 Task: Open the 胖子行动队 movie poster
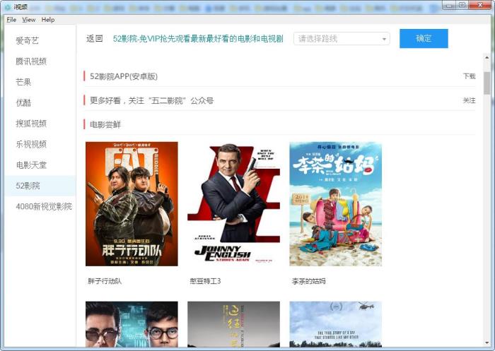tap(132, 203)
